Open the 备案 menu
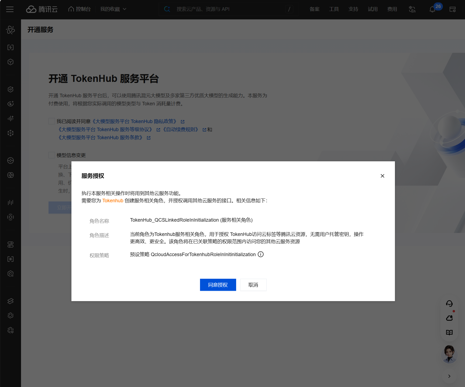 pos(315,9)
